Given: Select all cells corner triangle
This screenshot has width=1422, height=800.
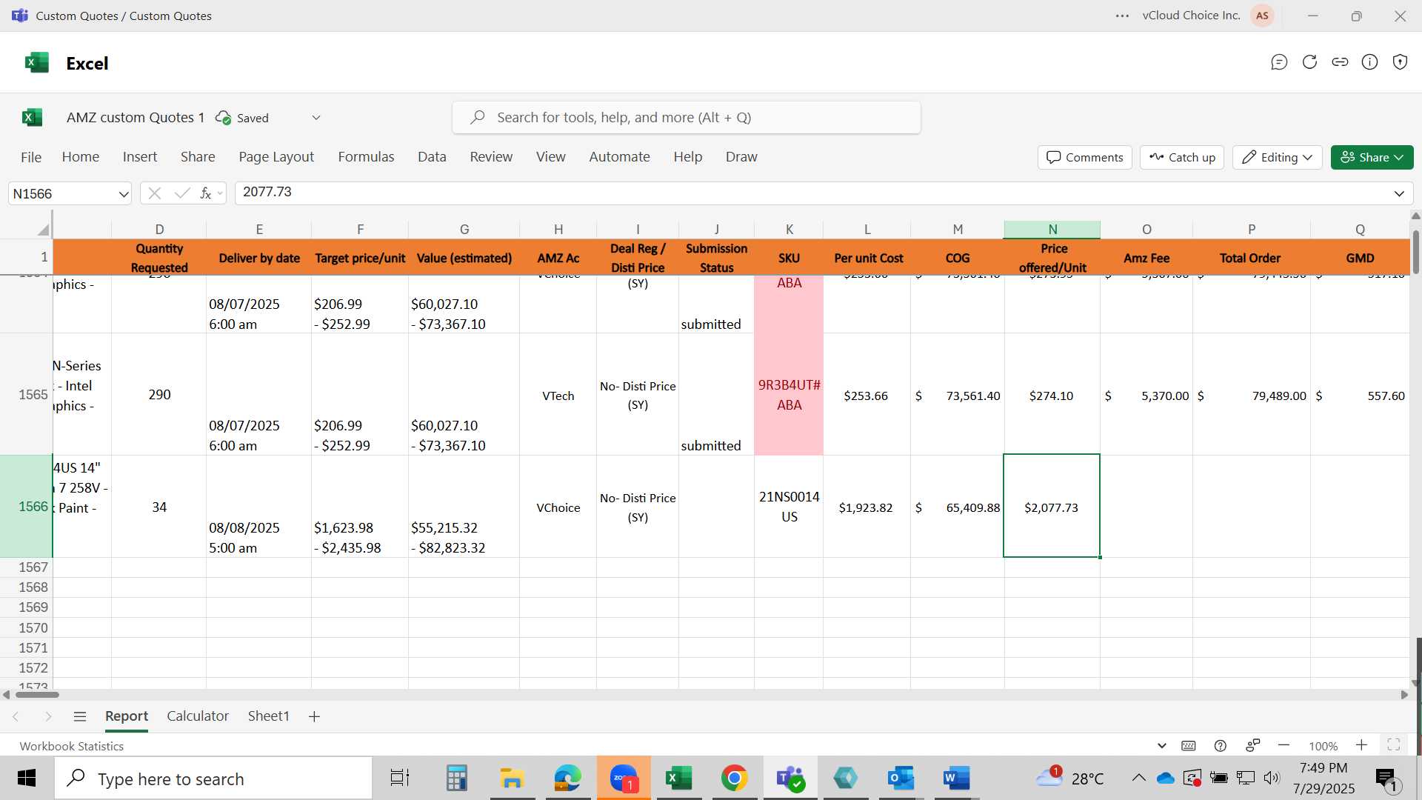Looking at the screenshot, I should pyautogui.click(x=43, y=230).
